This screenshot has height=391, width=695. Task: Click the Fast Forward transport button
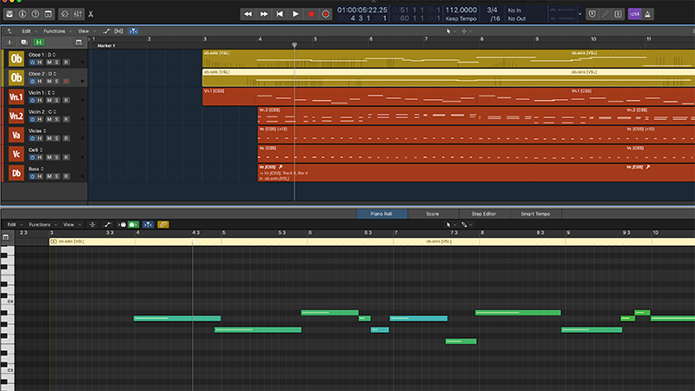pos(264,14)
